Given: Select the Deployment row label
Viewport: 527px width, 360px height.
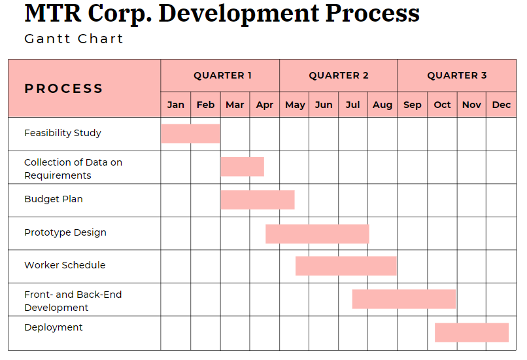Looking at the screenshot, I should pos(54,327).
